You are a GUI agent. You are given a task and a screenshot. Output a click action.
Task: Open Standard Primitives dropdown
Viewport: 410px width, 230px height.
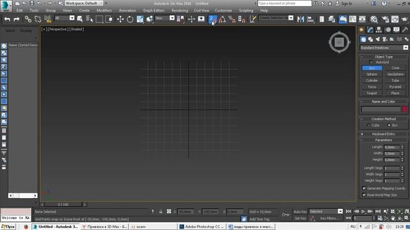point(384,48)
